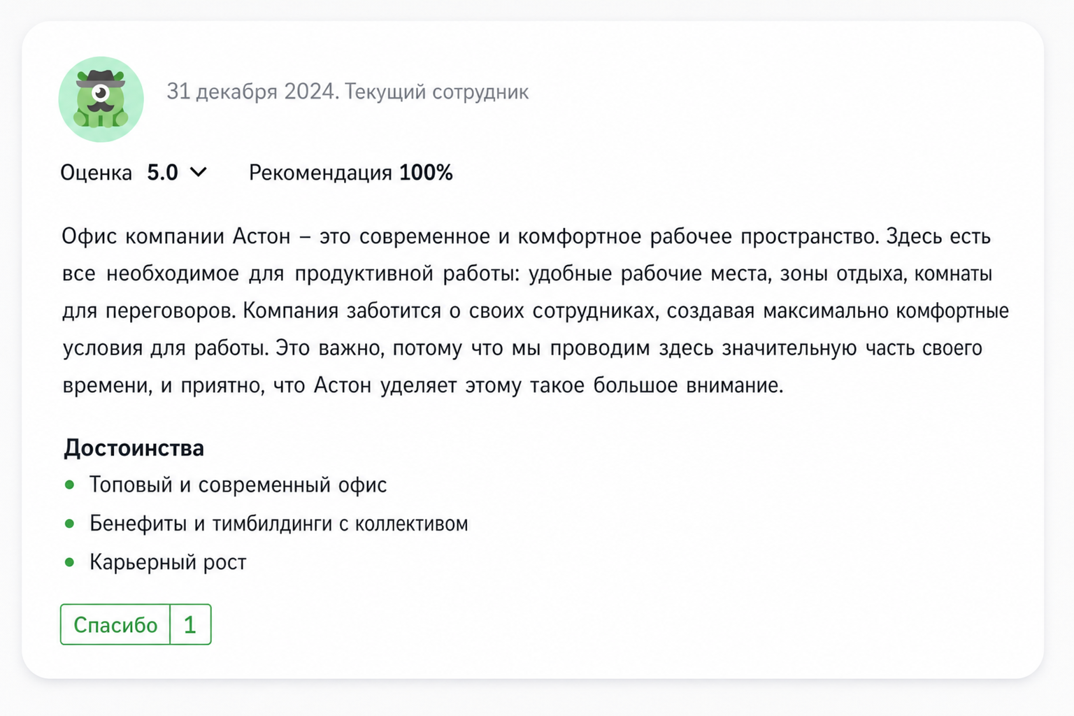The width and height of the screenshot is (1074, 716).
Task: Click the 100% recommendation value
Action: [x=426, y=173]
